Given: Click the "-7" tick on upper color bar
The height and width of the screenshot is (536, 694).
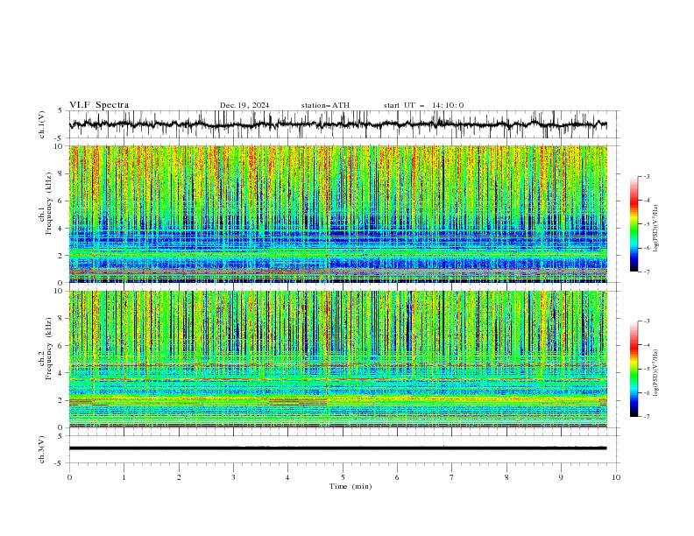Looking at the screenshot, I should [x=647, y=272].
